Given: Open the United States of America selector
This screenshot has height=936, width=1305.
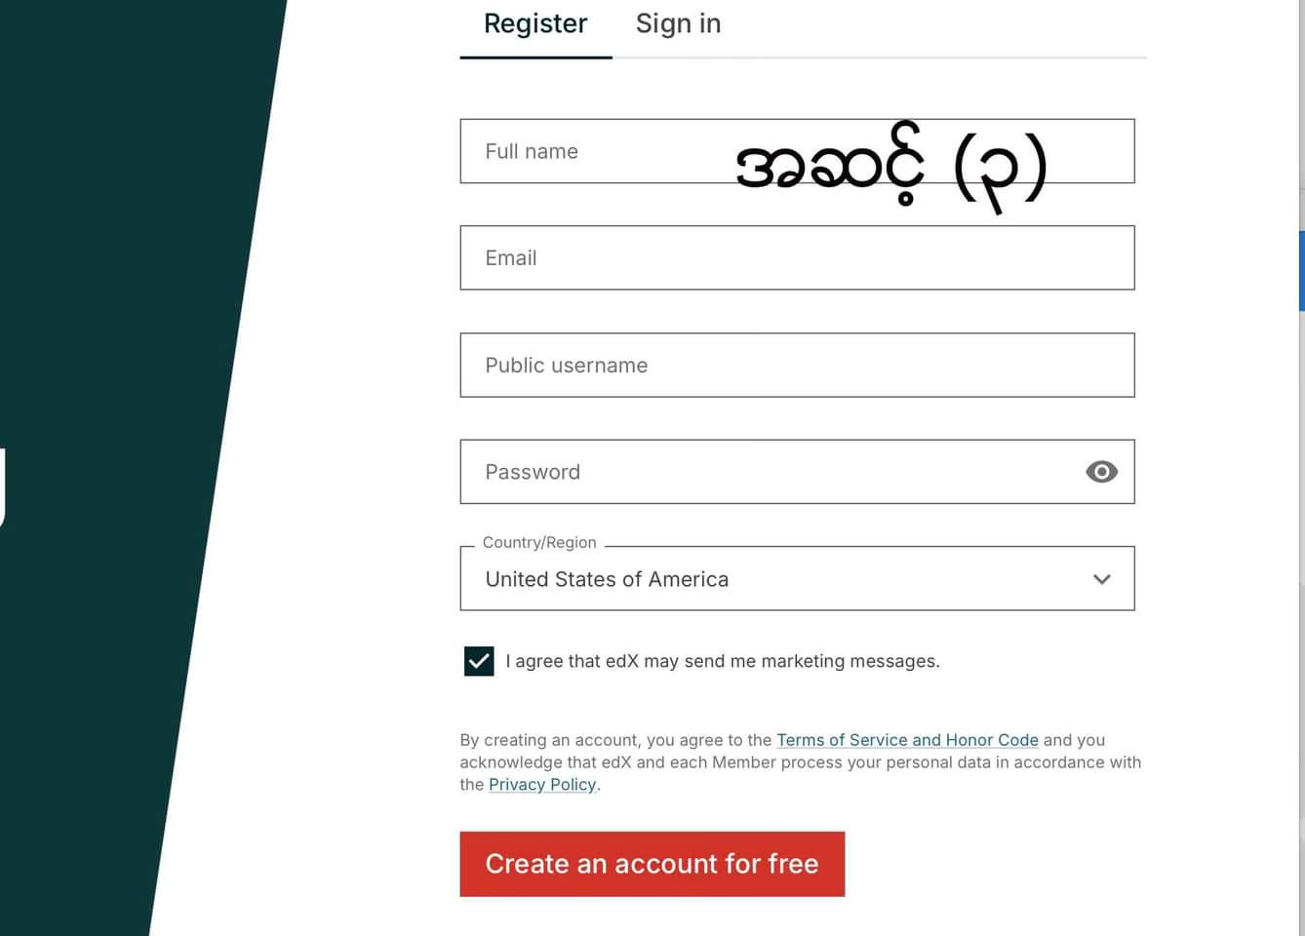Looking at the screenshot, I should point(797,579).
